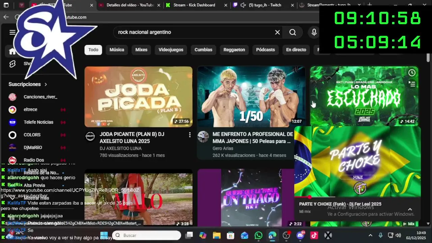The height and width of the screenshot is (243, 432).
Task: Open DJ AXELSITOO LUNA channel avatar
Action: (x=90, y=137)
